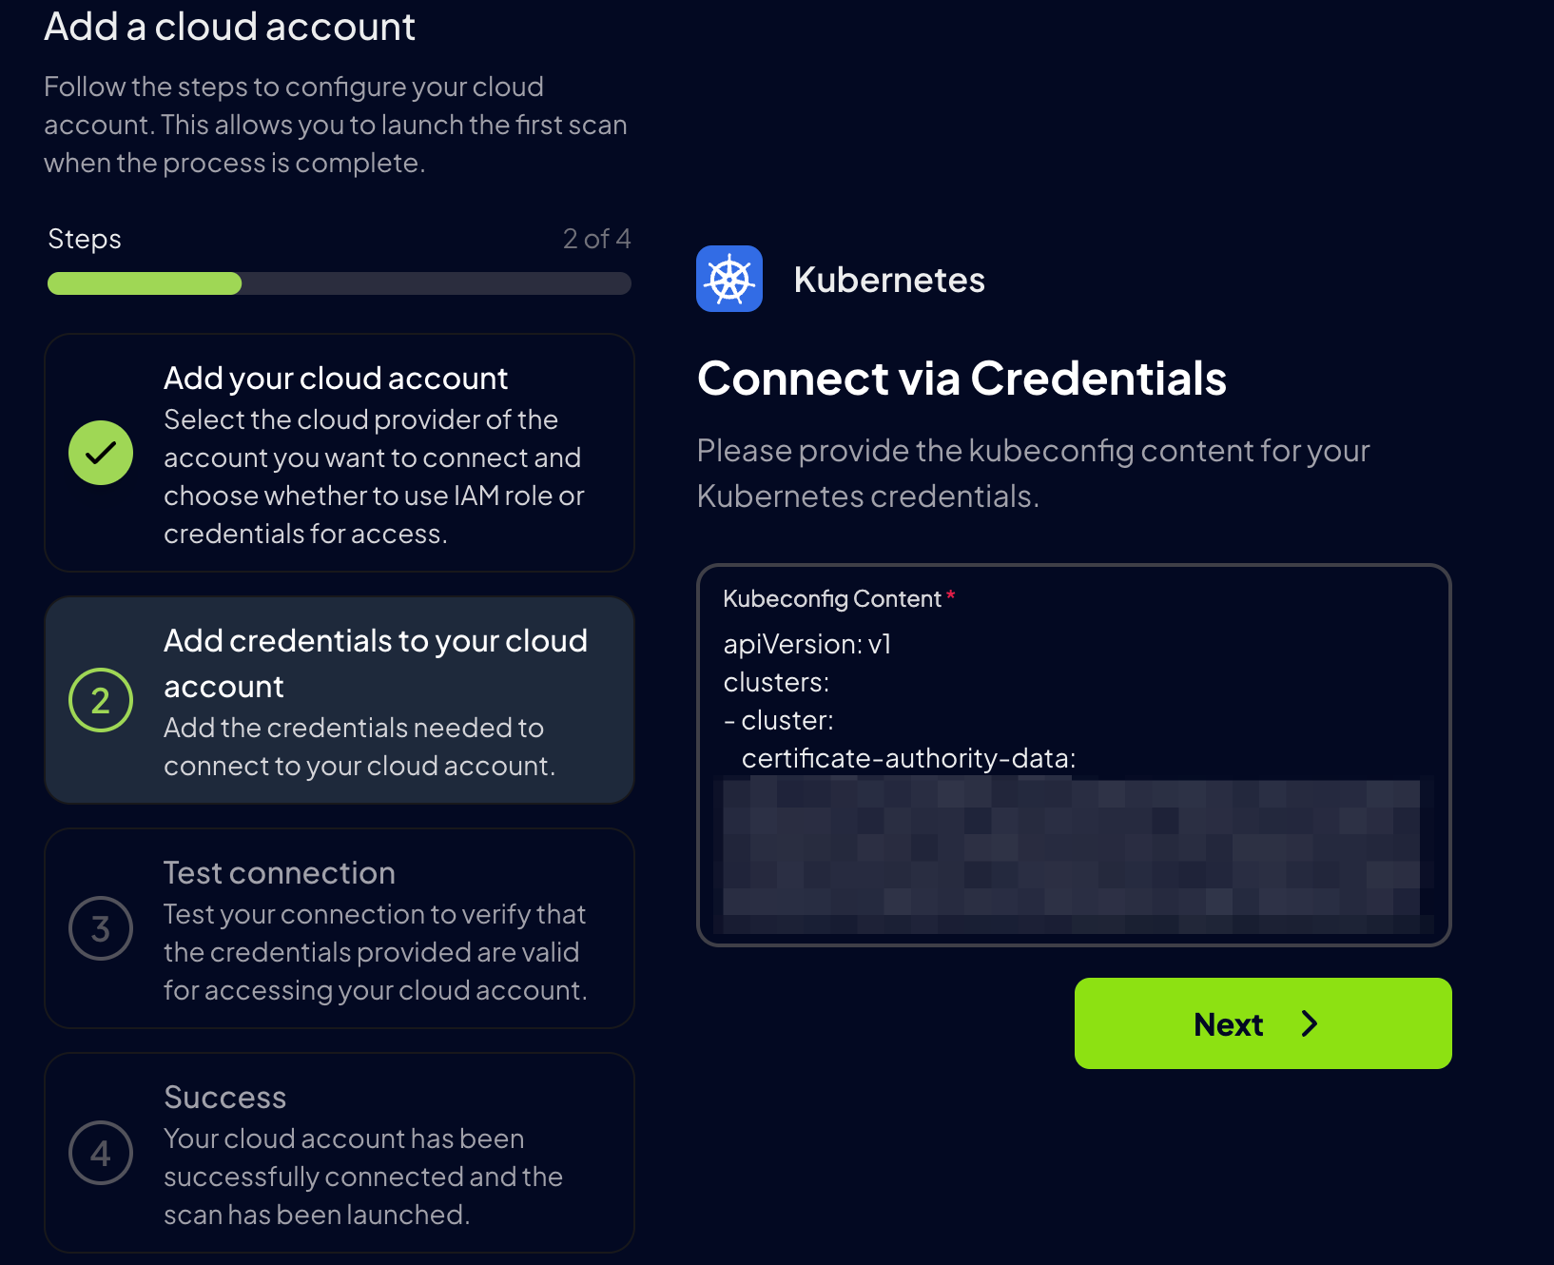Click the required asterisk beside Kubeconfig Content
This screenshot has height=1265, width=1554.
click(950, 597)
